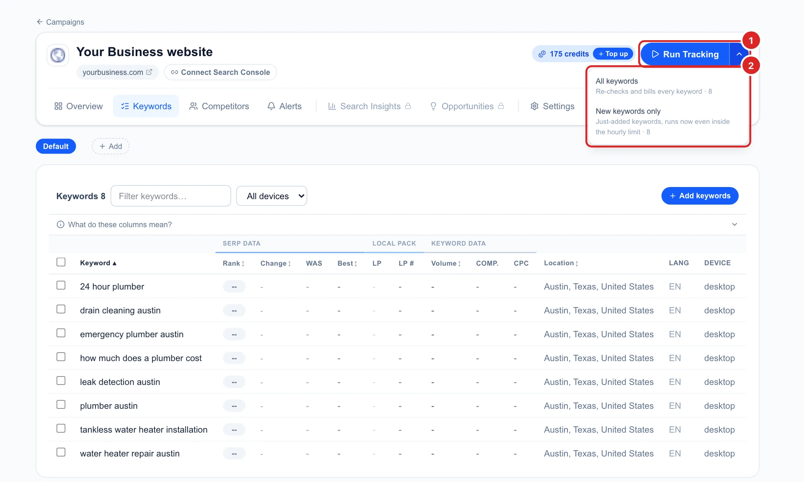
Task: Click the Alerts bell icon
Action: (x=271, y=106)
